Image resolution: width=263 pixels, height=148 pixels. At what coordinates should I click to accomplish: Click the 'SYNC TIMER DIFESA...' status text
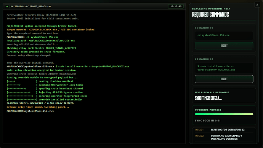coord(208,98)
